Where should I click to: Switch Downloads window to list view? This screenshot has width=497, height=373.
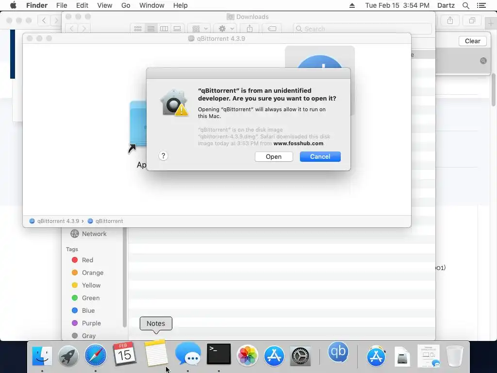coord(151,29)
